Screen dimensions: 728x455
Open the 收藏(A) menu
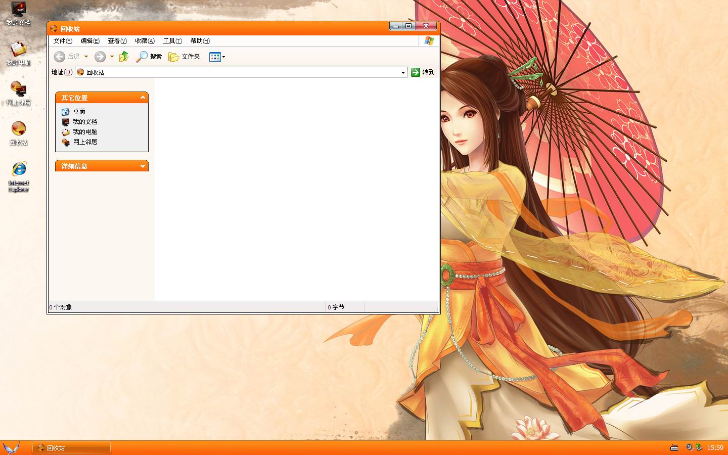coord(145,41)
